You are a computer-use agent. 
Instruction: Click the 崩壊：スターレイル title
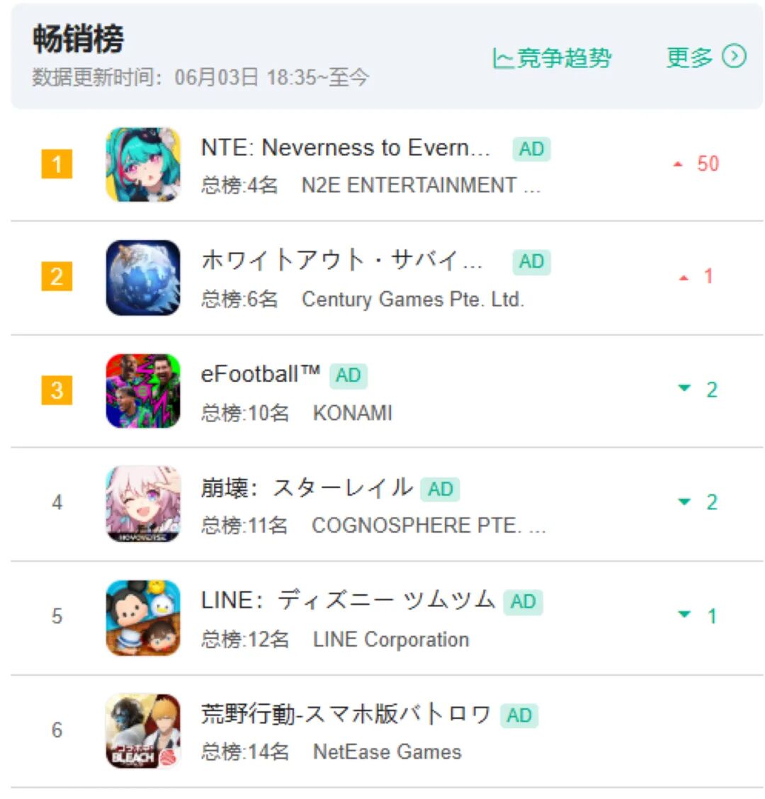coord(307,488)
